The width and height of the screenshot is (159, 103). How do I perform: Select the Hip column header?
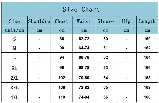[126, 21]
